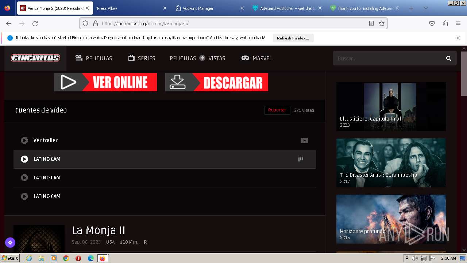The image size is (467, 263).
Task: Click the URL address bar
Action: 233,23
